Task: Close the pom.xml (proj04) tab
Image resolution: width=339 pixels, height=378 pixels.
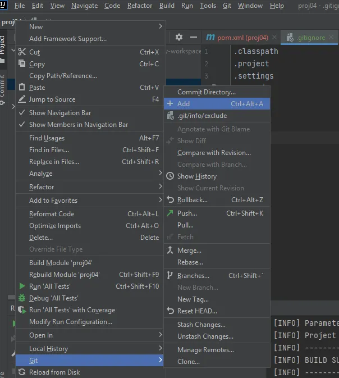Action: (x=274, y=37)
